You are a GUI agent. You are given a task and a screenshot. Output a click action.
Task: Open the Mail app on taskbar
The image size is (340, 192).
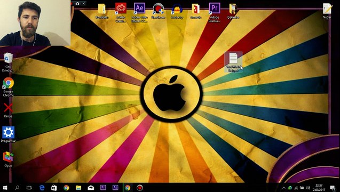(91, 188)
